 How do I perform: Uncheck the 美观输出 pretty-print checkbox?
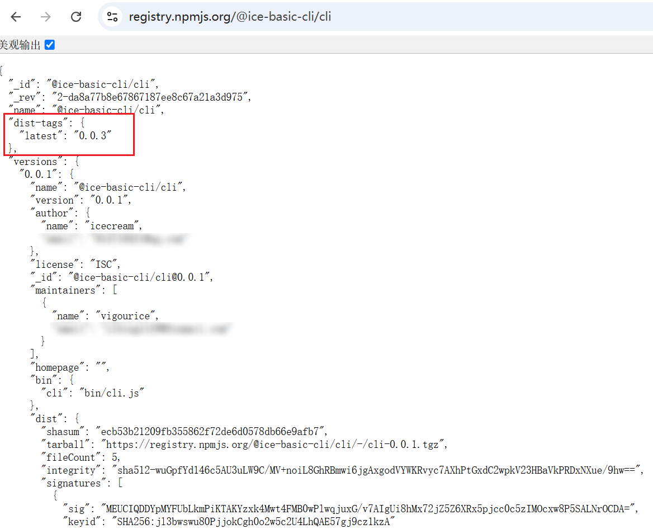(x=50, y=45)
